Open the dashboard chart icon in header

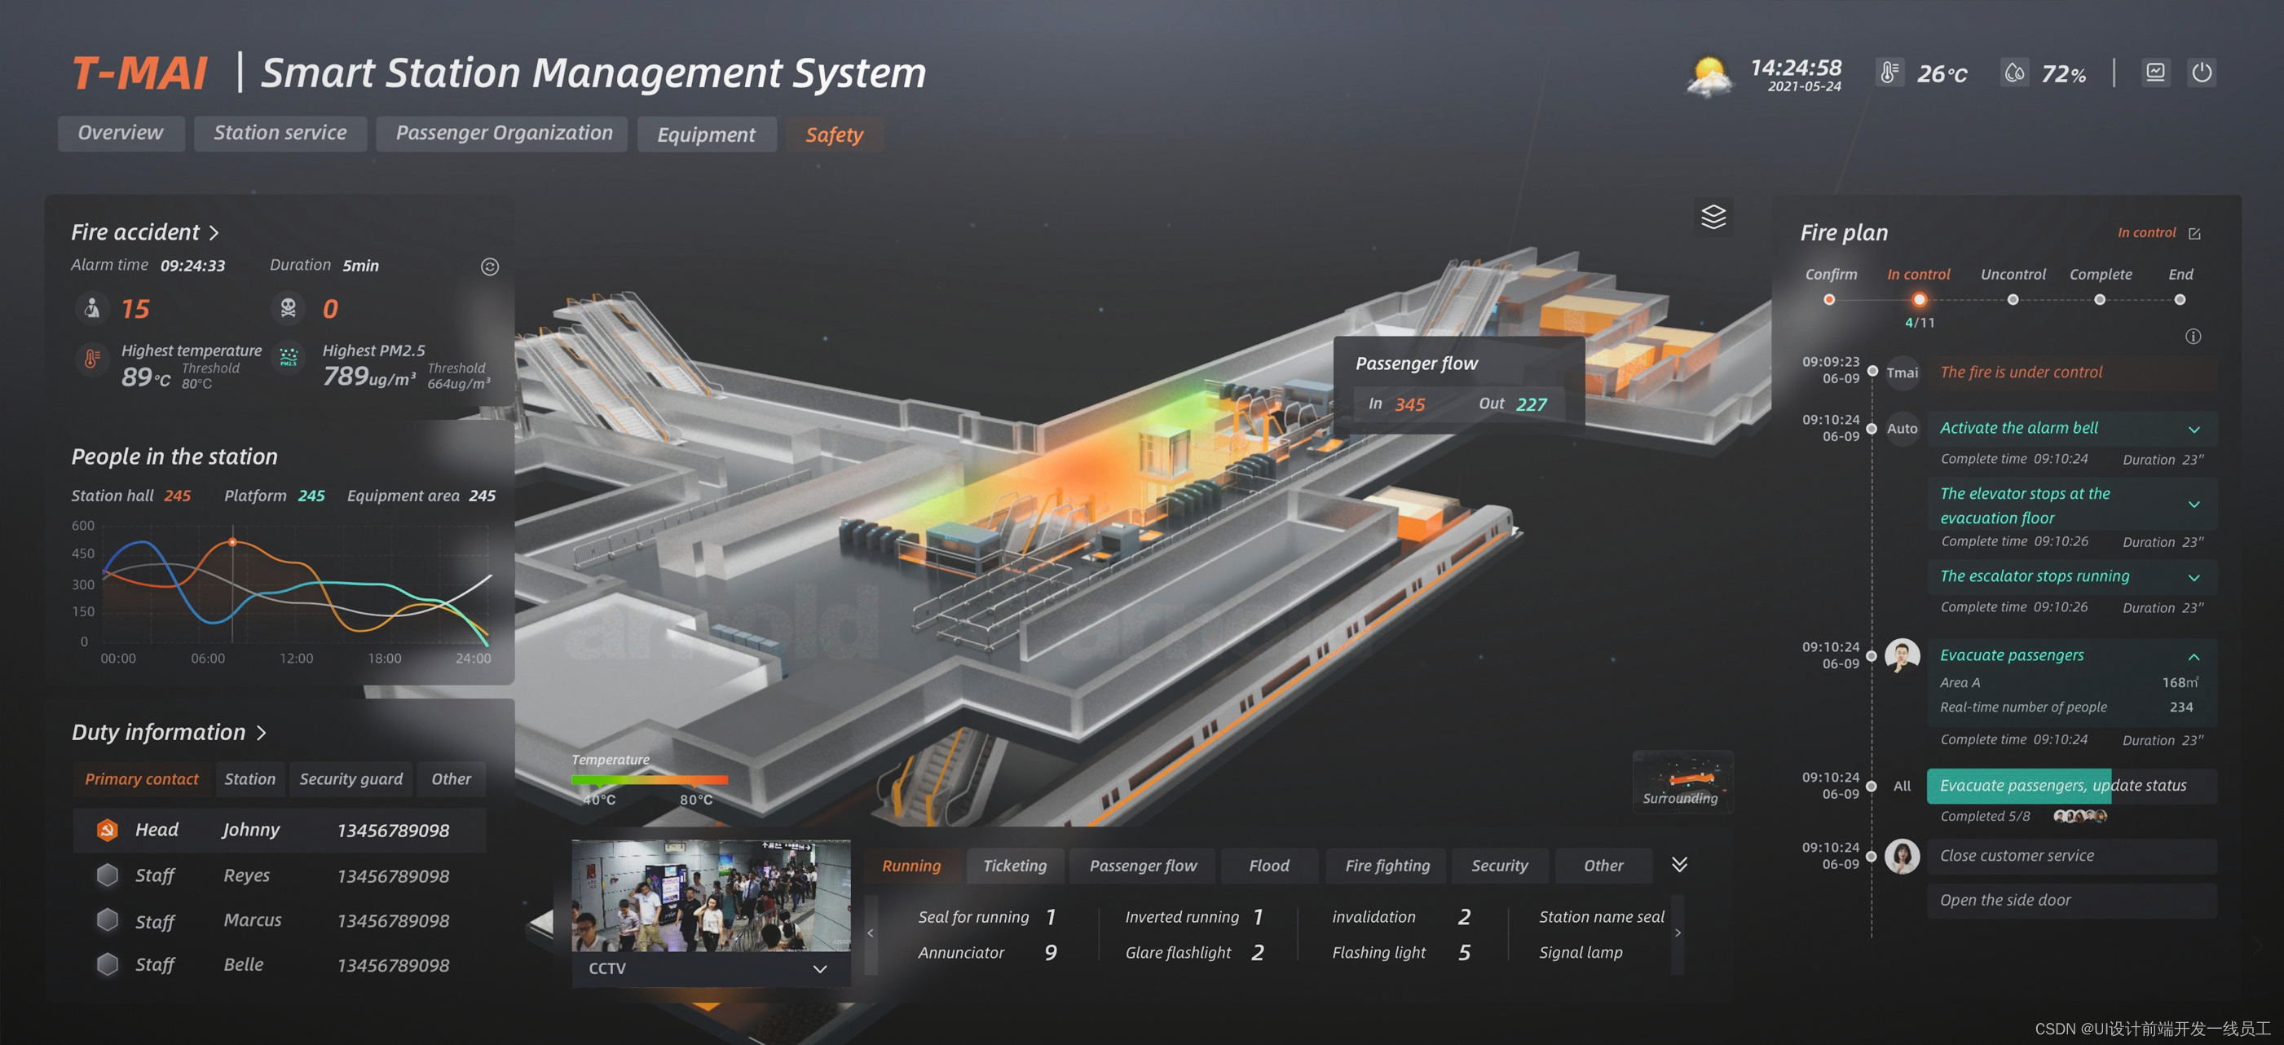point(2154,73)
